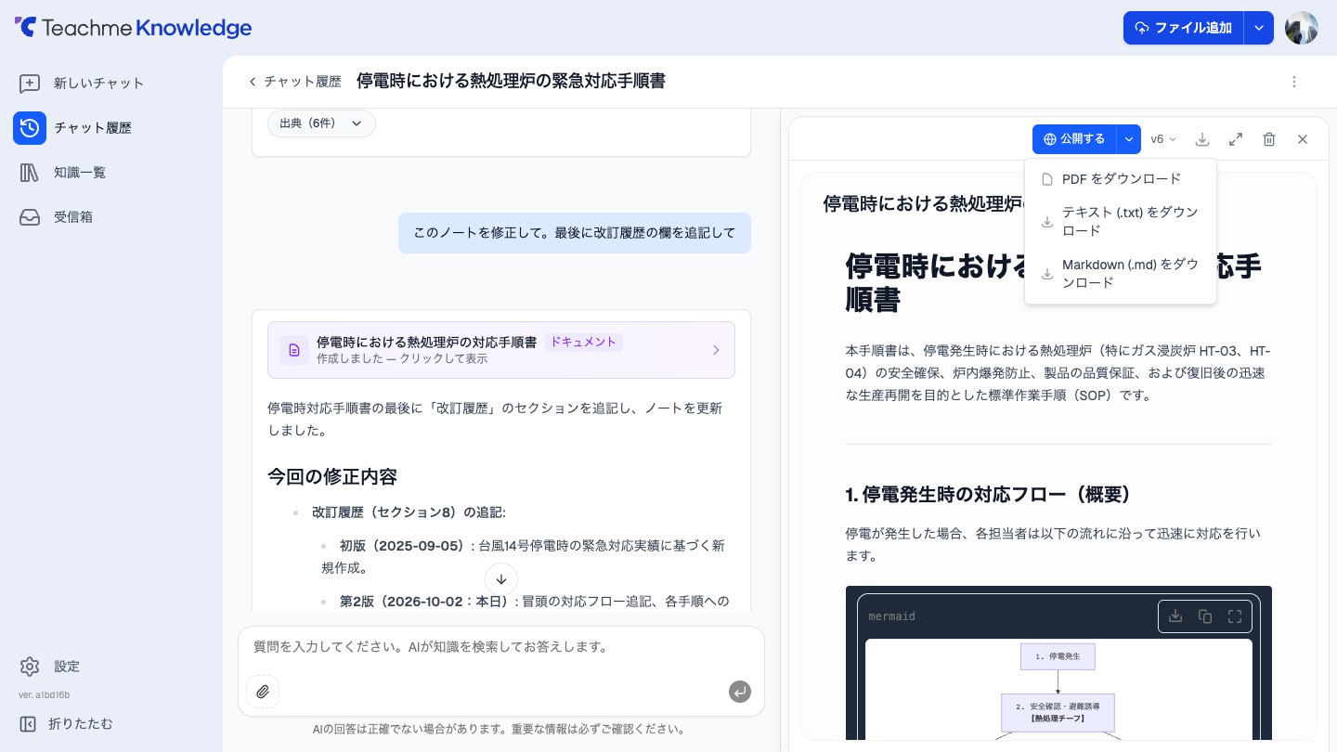Click the 公開する button
This screenshot has width=1337, height=752.
click(1074, 139)
